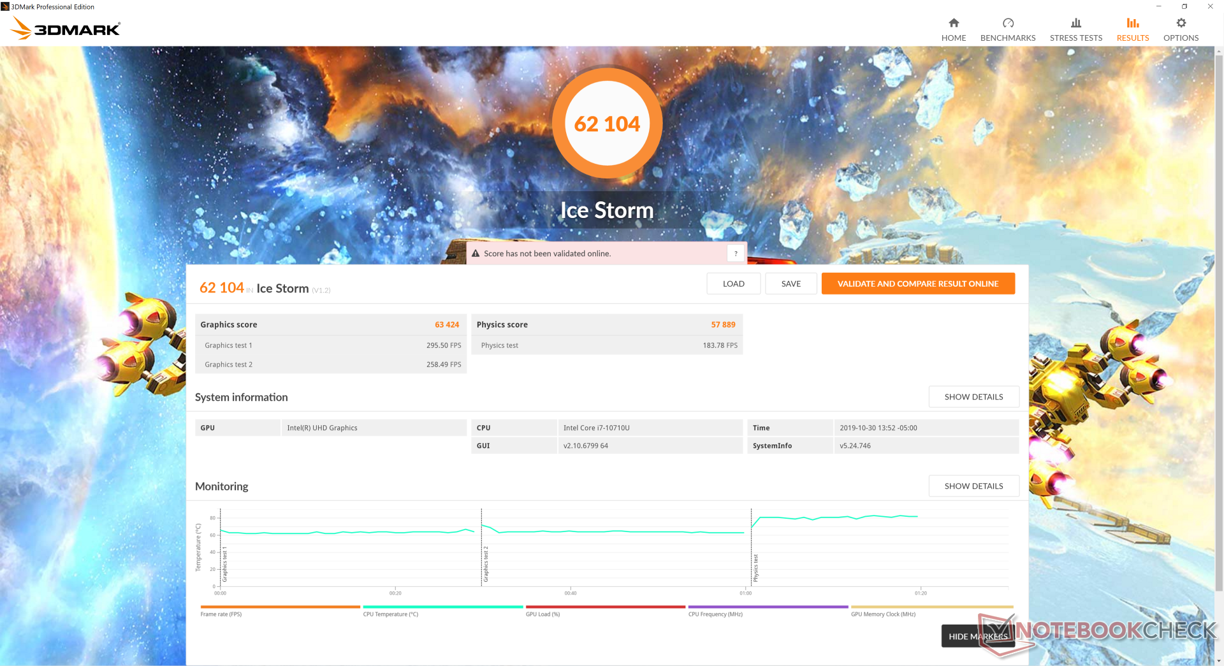Click the large 62 104 score circle
The width and height of the screenshot is (1224, 666).
point(607,123)
